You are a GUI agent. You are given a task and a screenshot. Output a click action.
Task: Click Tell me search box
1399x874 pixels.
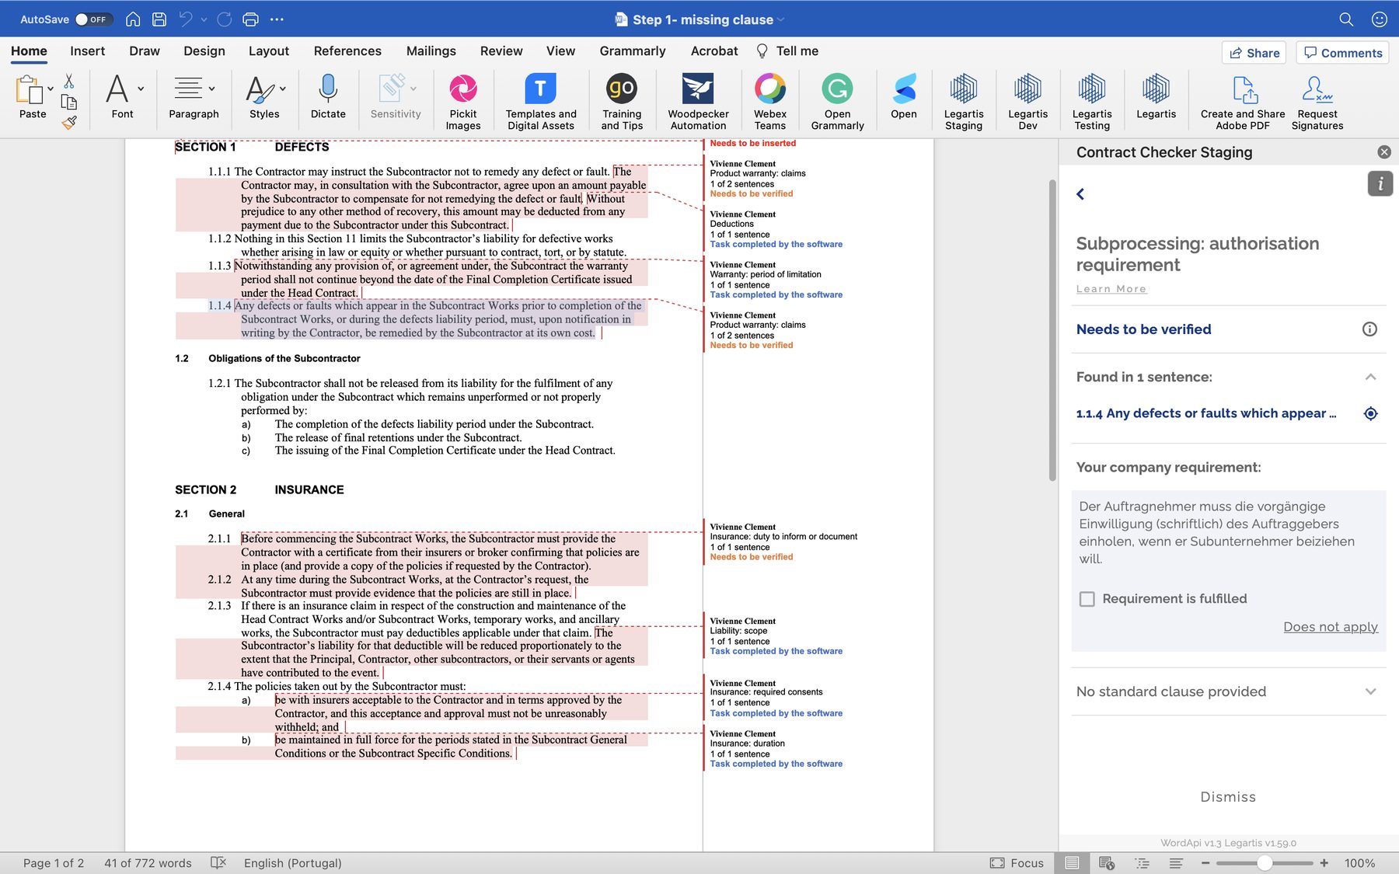pos(788,51)
